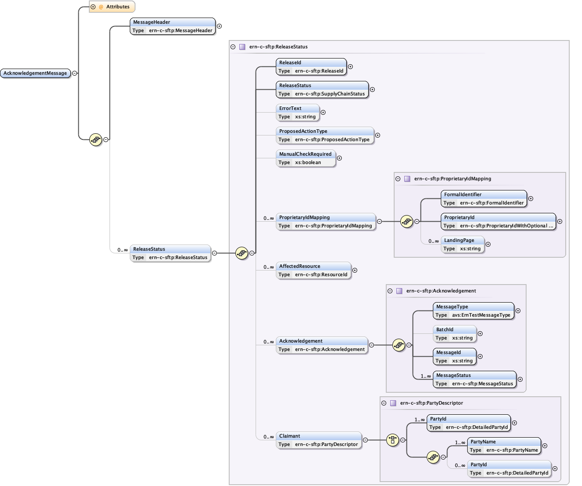Viewport: 582px width, 486px height.
Task: Click the avs:ErnTestMessageType type text
Action: click(x=481, y=315)
